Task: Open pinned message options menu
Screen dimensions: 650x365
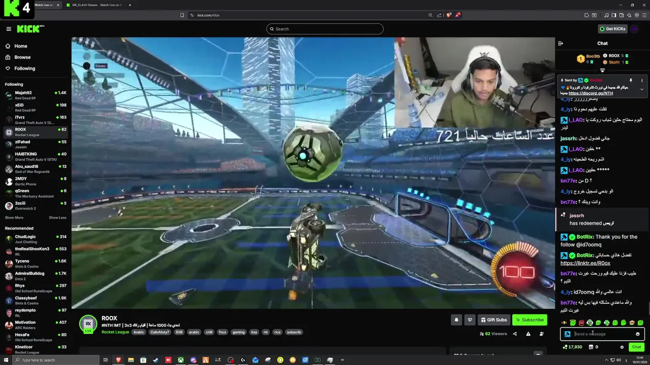Action: point(642,80)
